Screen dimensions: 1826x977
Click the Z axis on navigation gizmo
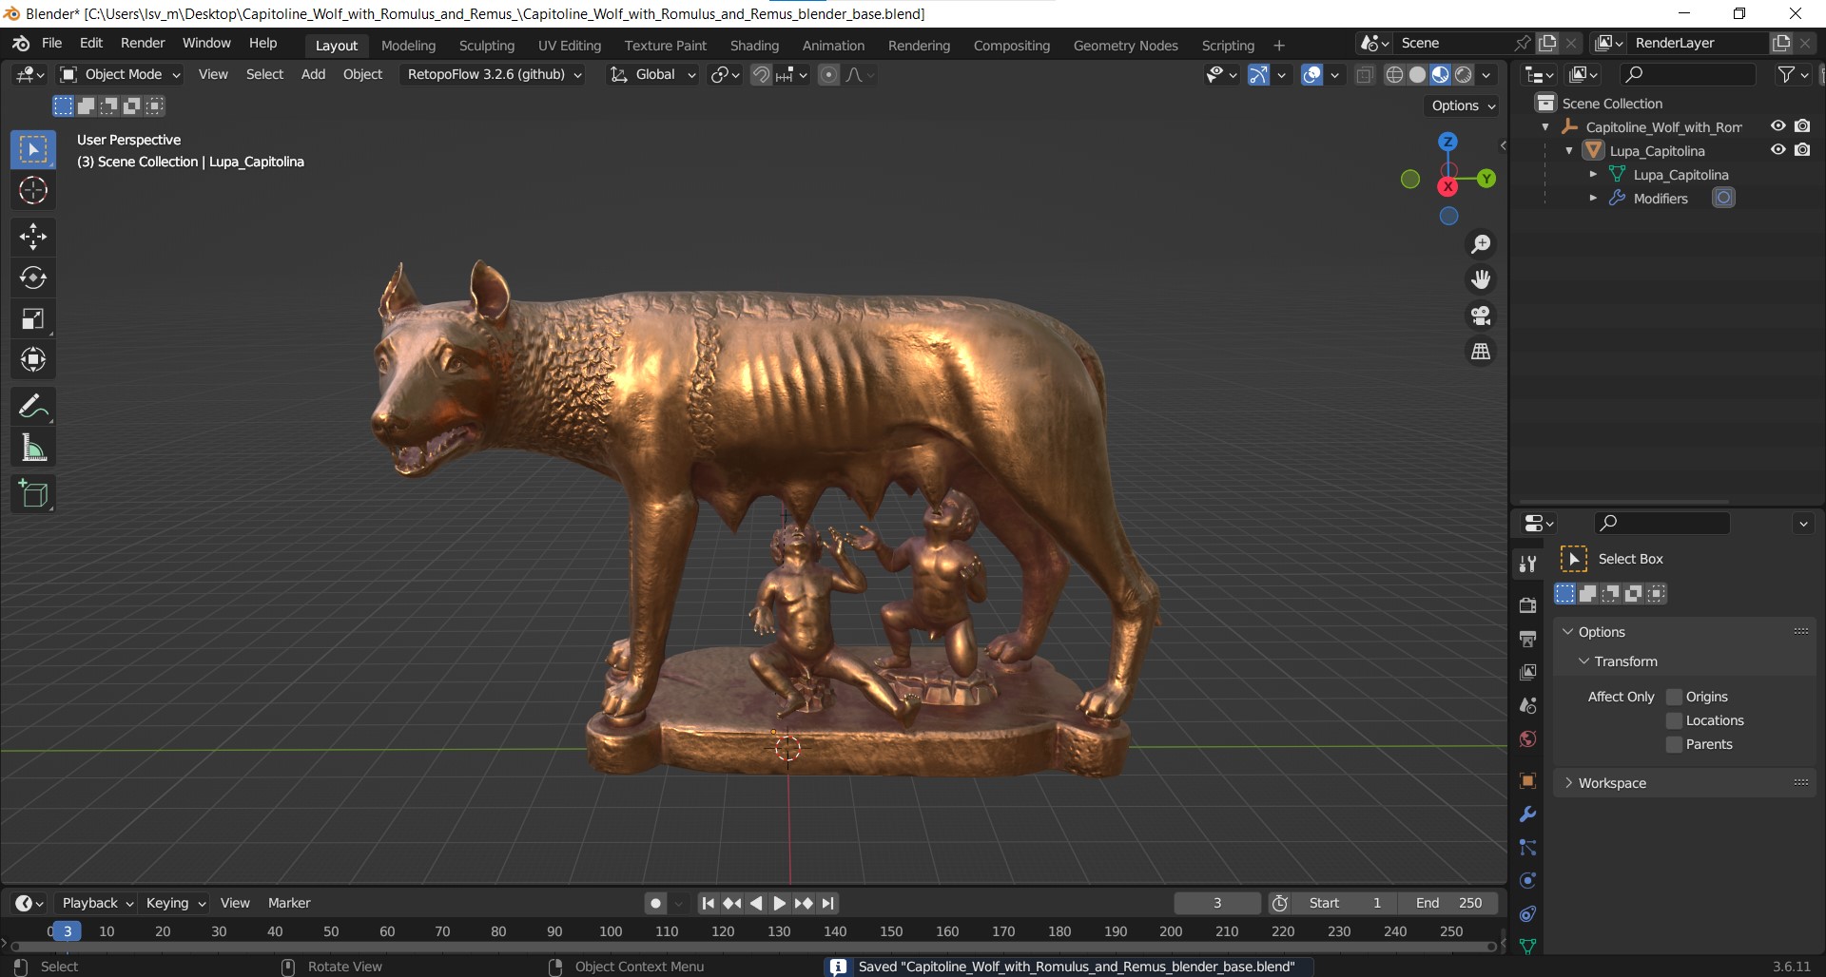pyautogui.click(x=1447, y=142)
